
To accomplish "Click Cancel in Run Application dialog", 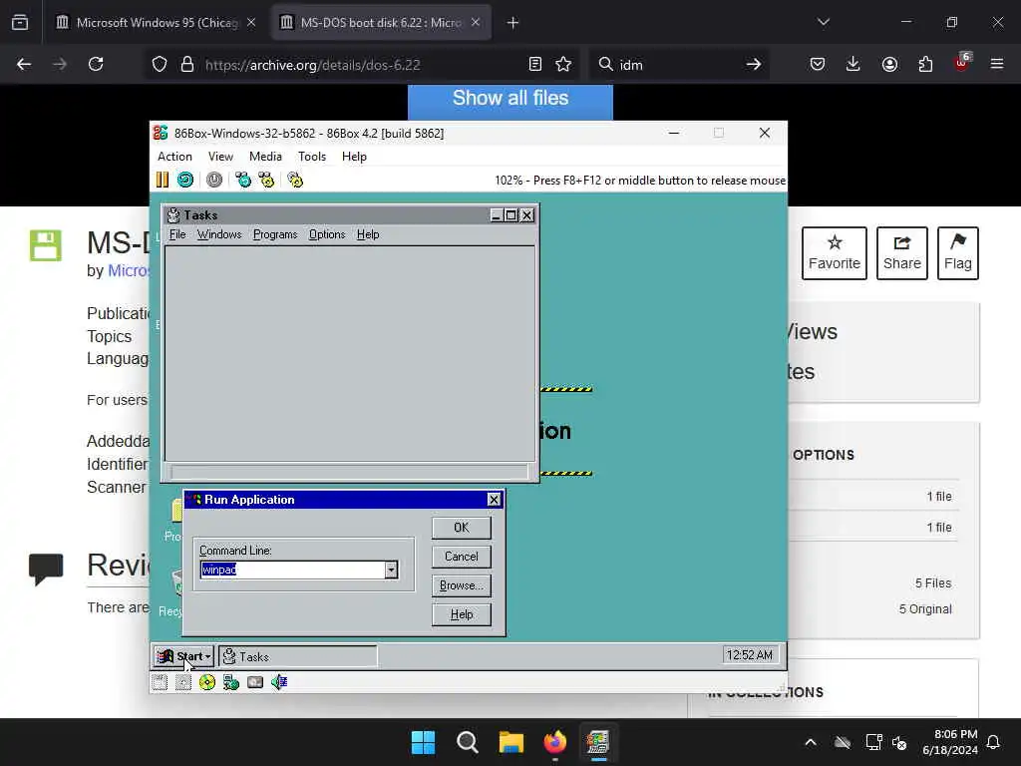I will click(x=462, y=557).
